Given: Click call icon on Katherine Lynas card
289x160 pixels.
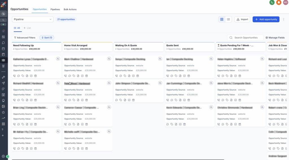Looking at the screenshot, I should tap(14, 76).
